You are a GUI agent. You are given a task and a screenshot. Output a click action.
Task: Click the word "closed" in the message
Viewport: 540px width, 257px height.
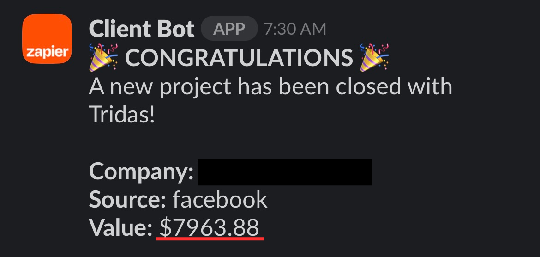tap(368, 86)
